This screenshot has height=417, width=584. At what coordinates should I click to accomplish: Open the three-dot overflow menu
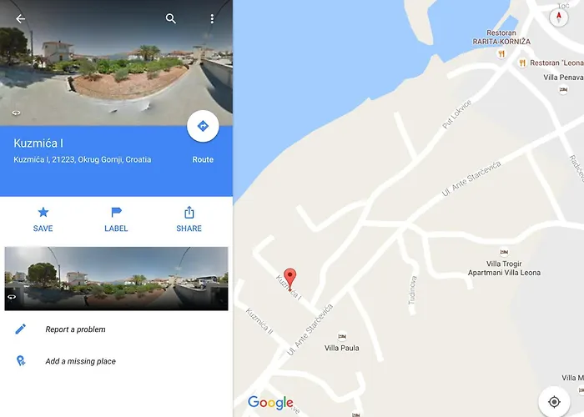(x=212, y=18)
